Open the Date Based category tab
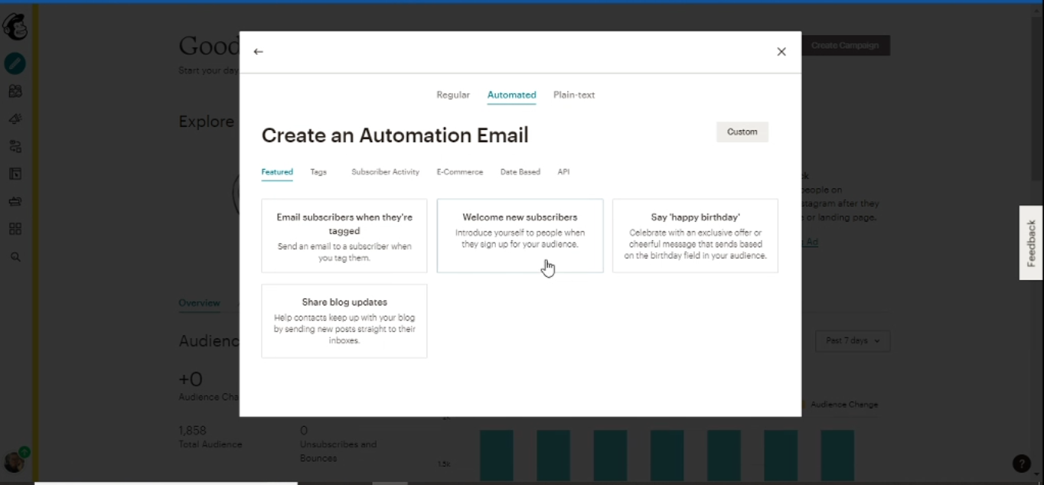The image size is (1044, 485). point(520,172)
